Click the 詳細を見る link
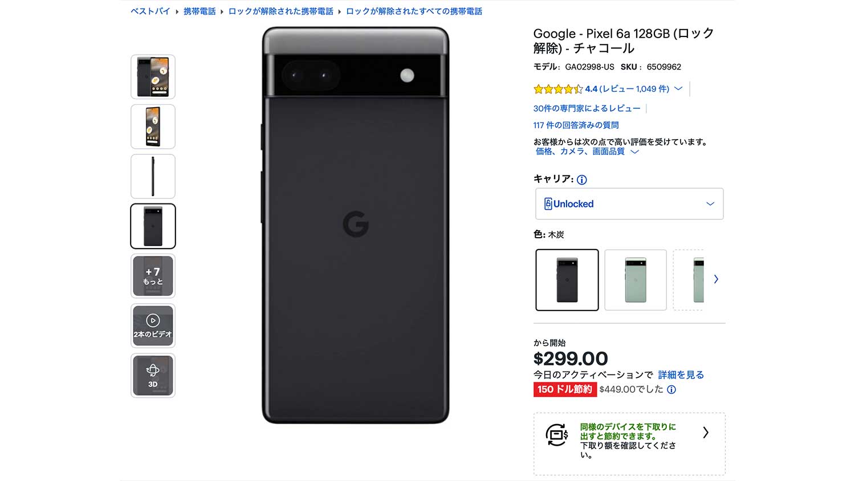The height and width of the screenshot is (481, 855). 681,375
